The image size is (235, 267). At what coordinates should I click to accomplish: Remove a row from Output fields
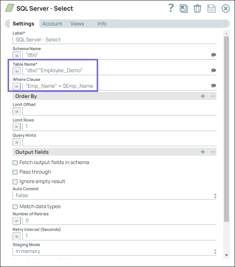(x=213, y=152)
